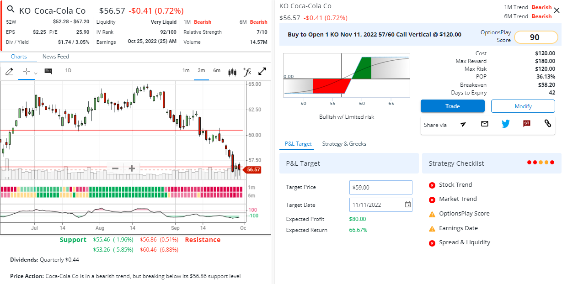Image resolution: width=562 pixels, height=284 pixels.
Task: Click the Buy to Open strategy description
Action: [x=375, y=34]
